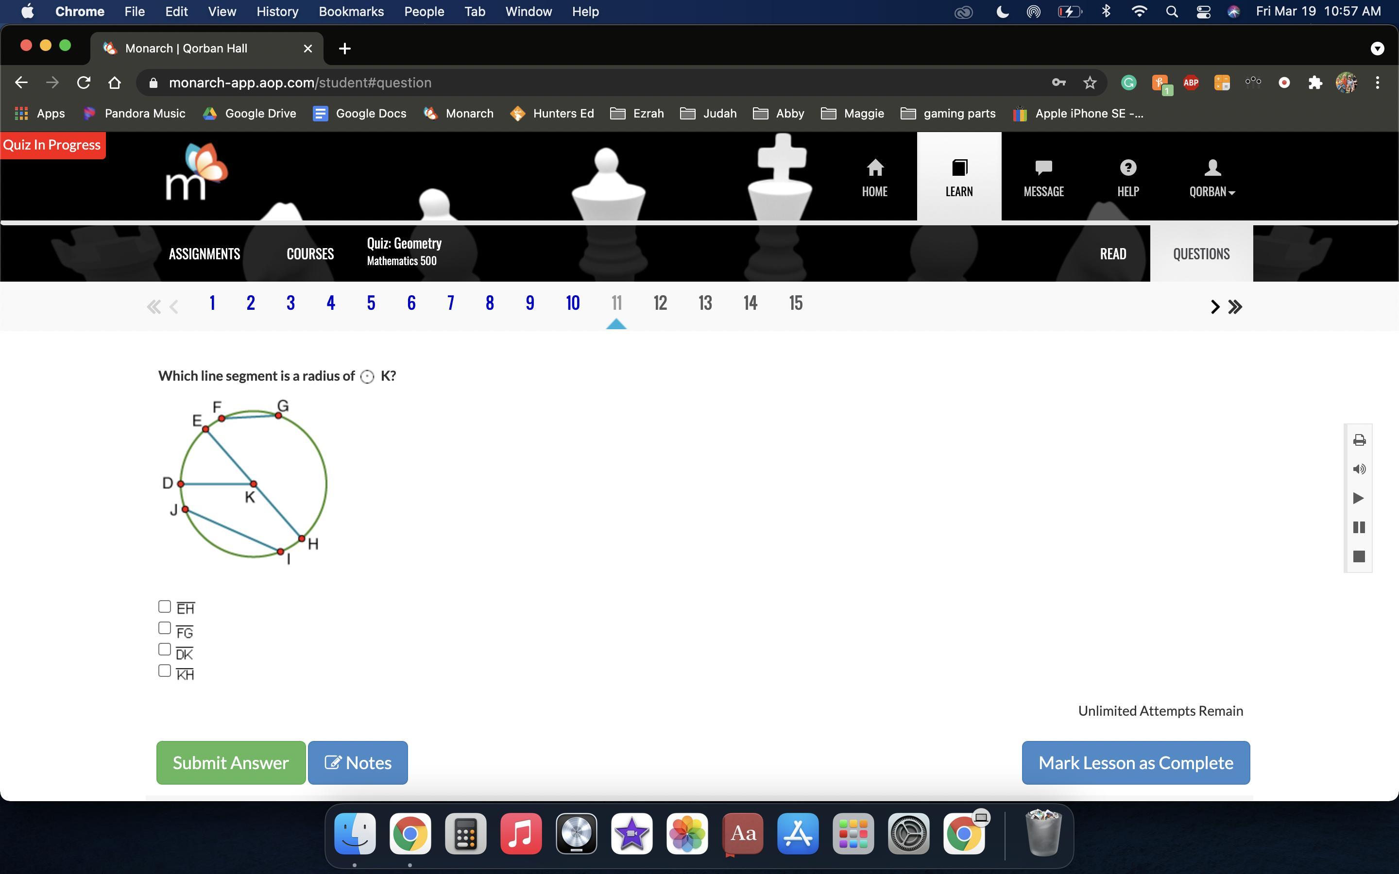Check the DK answer checkbox
1399x874 pixels.
click(165, 649)
